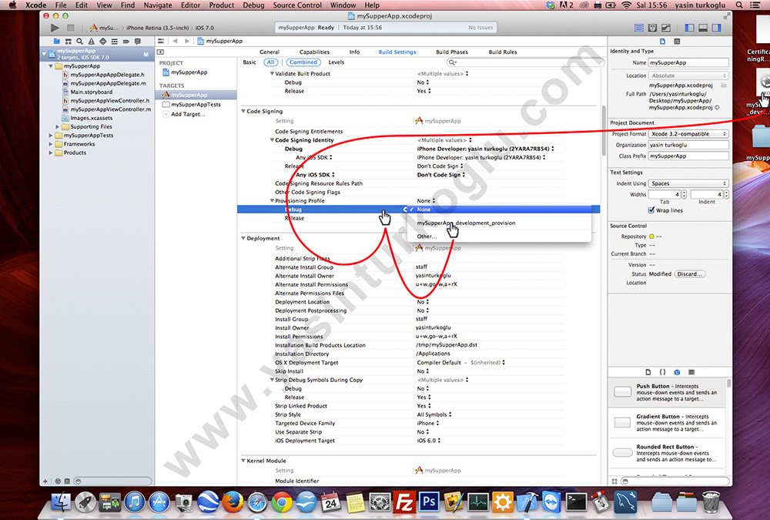Toggle the Debug area visibility
Image resolution: width=770 pixels, height=520 pixels.
pos(703,28)
